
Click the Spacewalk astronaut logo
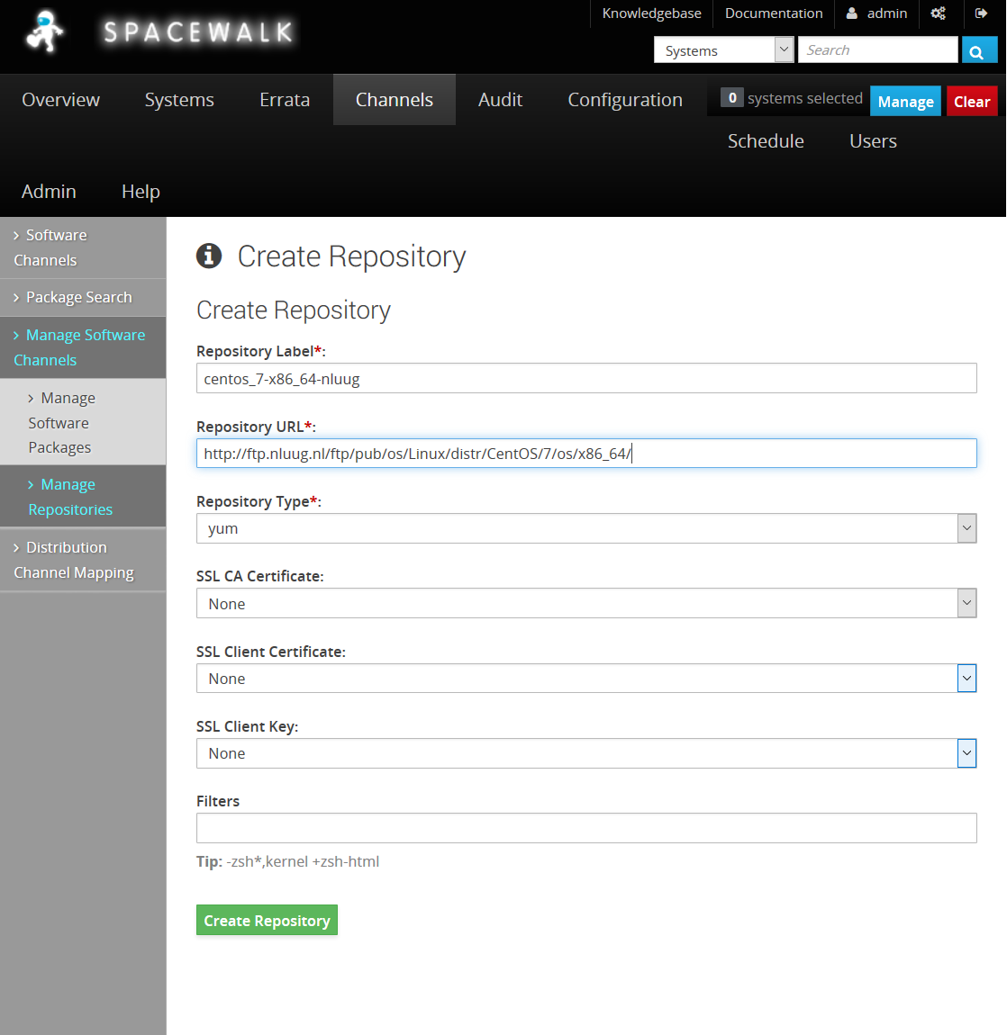45,32
